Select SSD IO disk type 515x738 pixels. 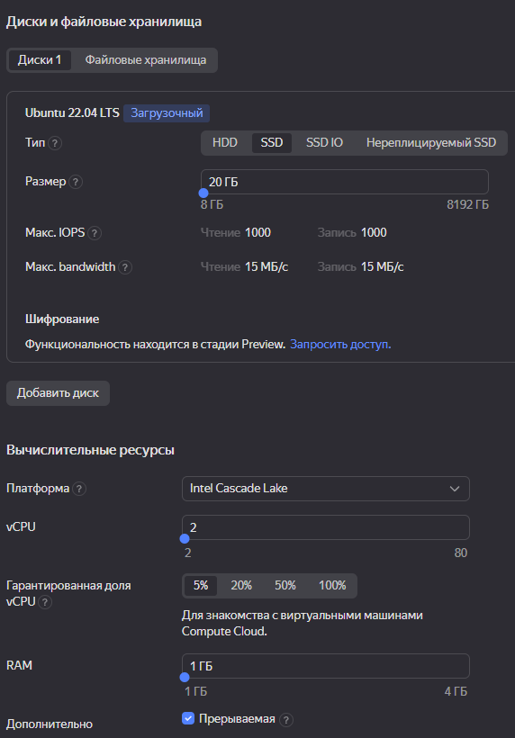coord(324,142)
